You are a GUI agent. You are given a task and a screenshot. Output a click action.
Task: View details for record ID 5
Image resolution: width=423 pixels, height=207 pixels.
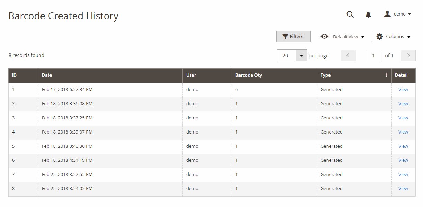403,146
